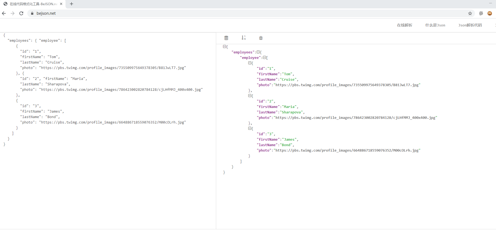This screenshot has height=250, width=496.
Task: Click inside the address bar
Action: (x=109, y=13)
